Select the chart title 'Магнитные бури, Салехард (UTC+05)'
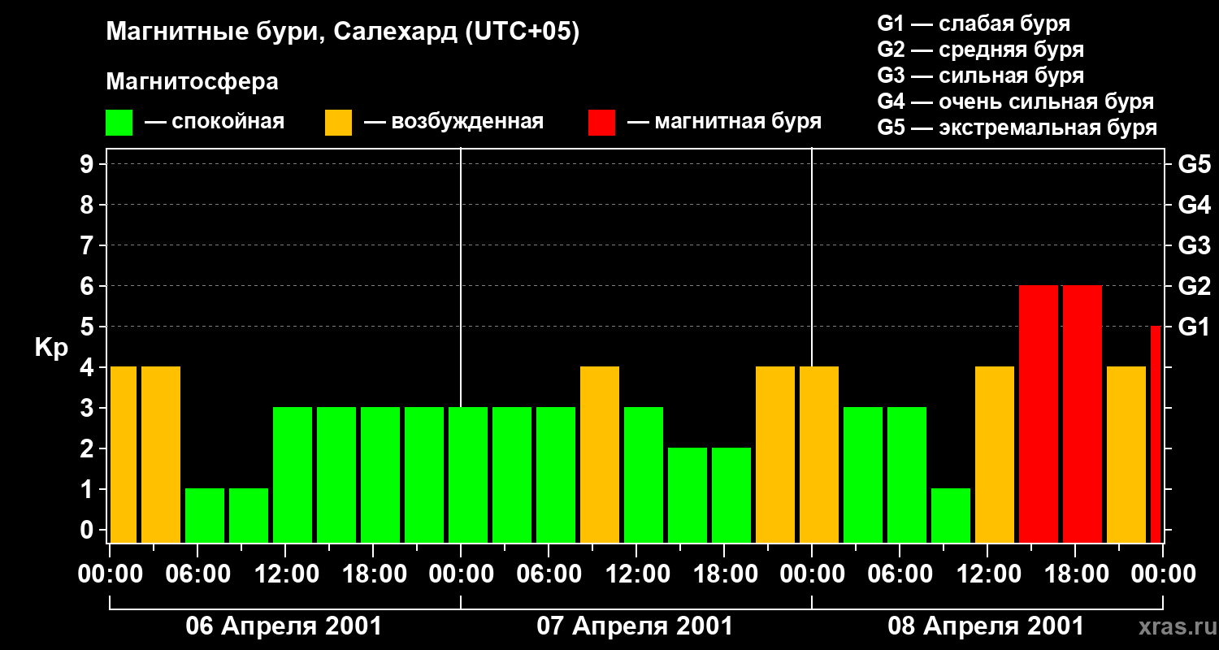Screen dimensions: 1219x650 tap(343, 32)
